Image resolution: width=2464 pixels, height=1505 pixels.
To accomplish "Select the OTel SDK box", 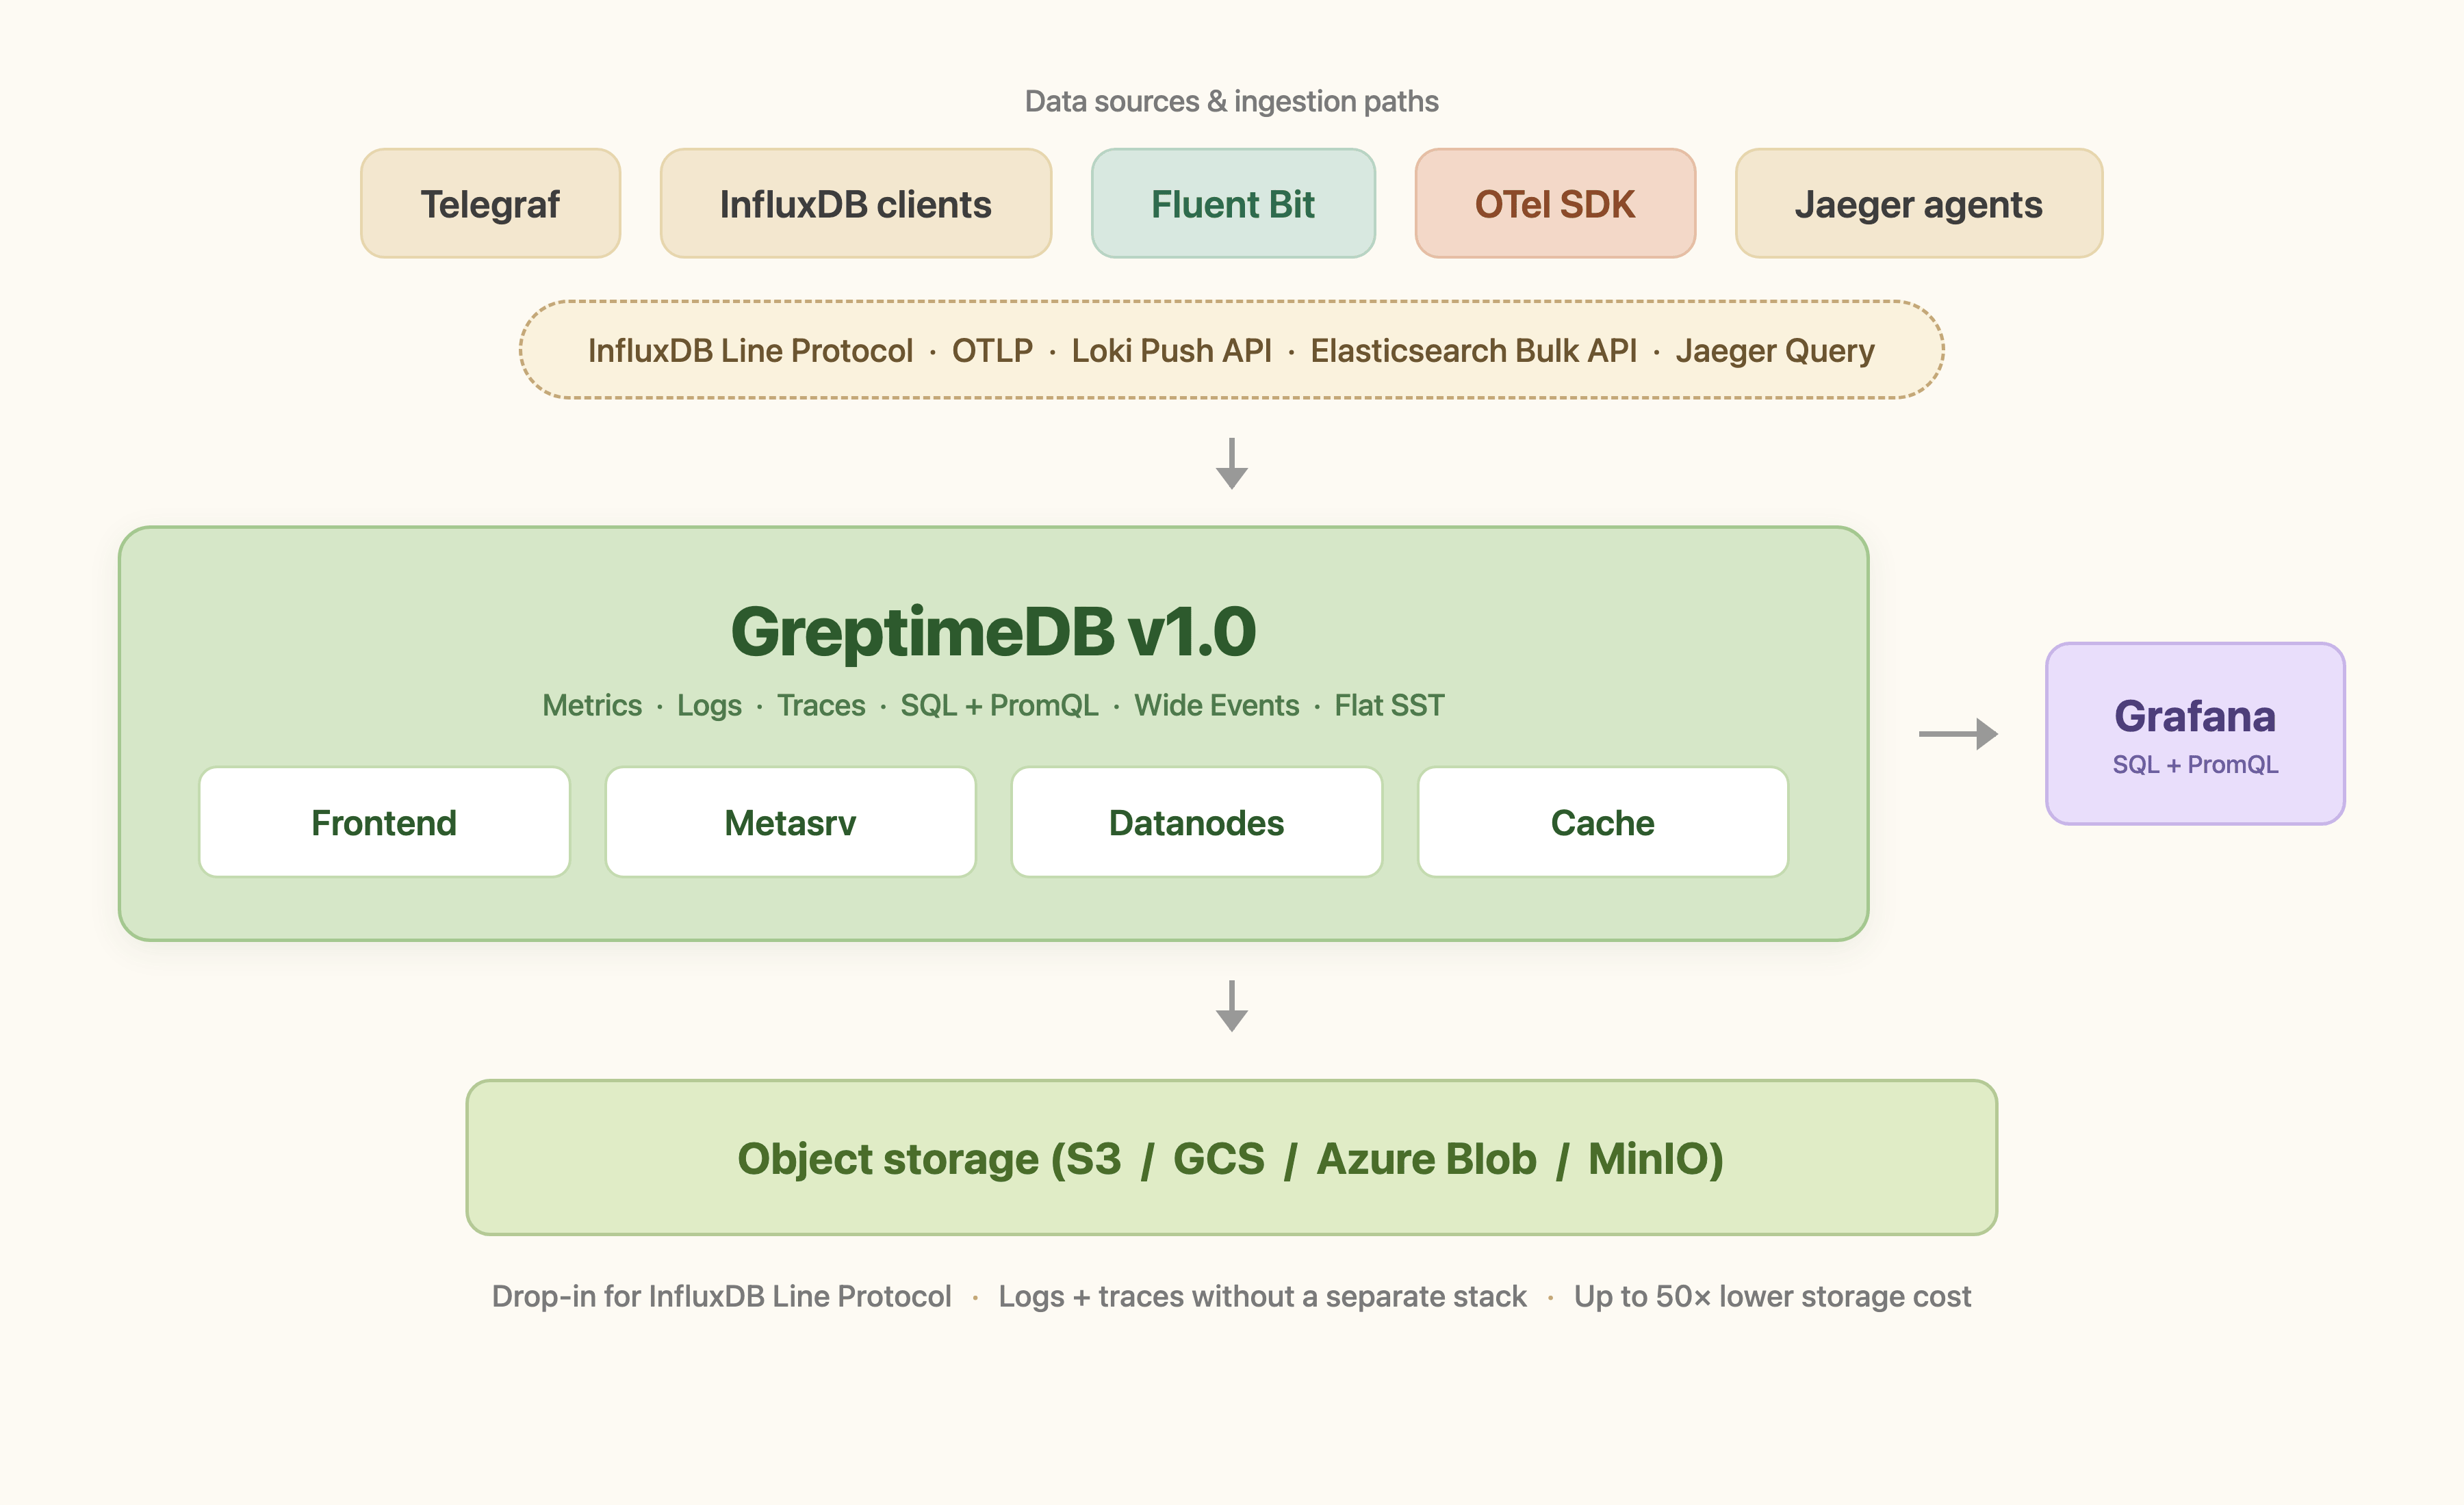I will click(x=1555, y=204).
